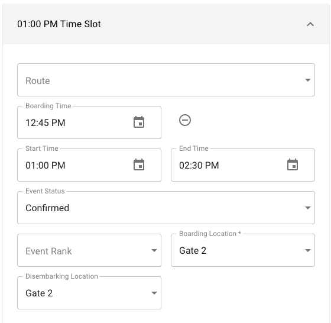This screenshot has width=331, height=323.
Task: Open the Boarding Time calendar picker icon
Action: tap(139, 122)
